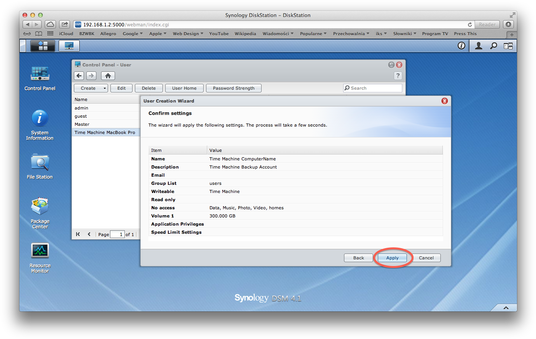Launch File Station from desktop
The width and height of the screenshot is (536, 339).
coord(40,163)
